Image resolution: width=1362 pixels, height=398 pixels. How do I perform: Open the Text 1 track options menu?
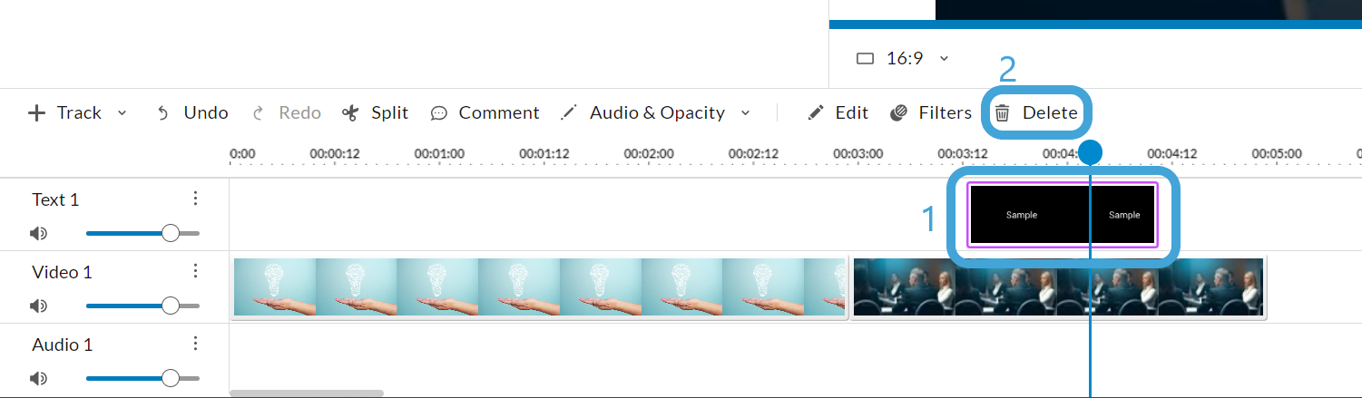click(x=194, y=199)
